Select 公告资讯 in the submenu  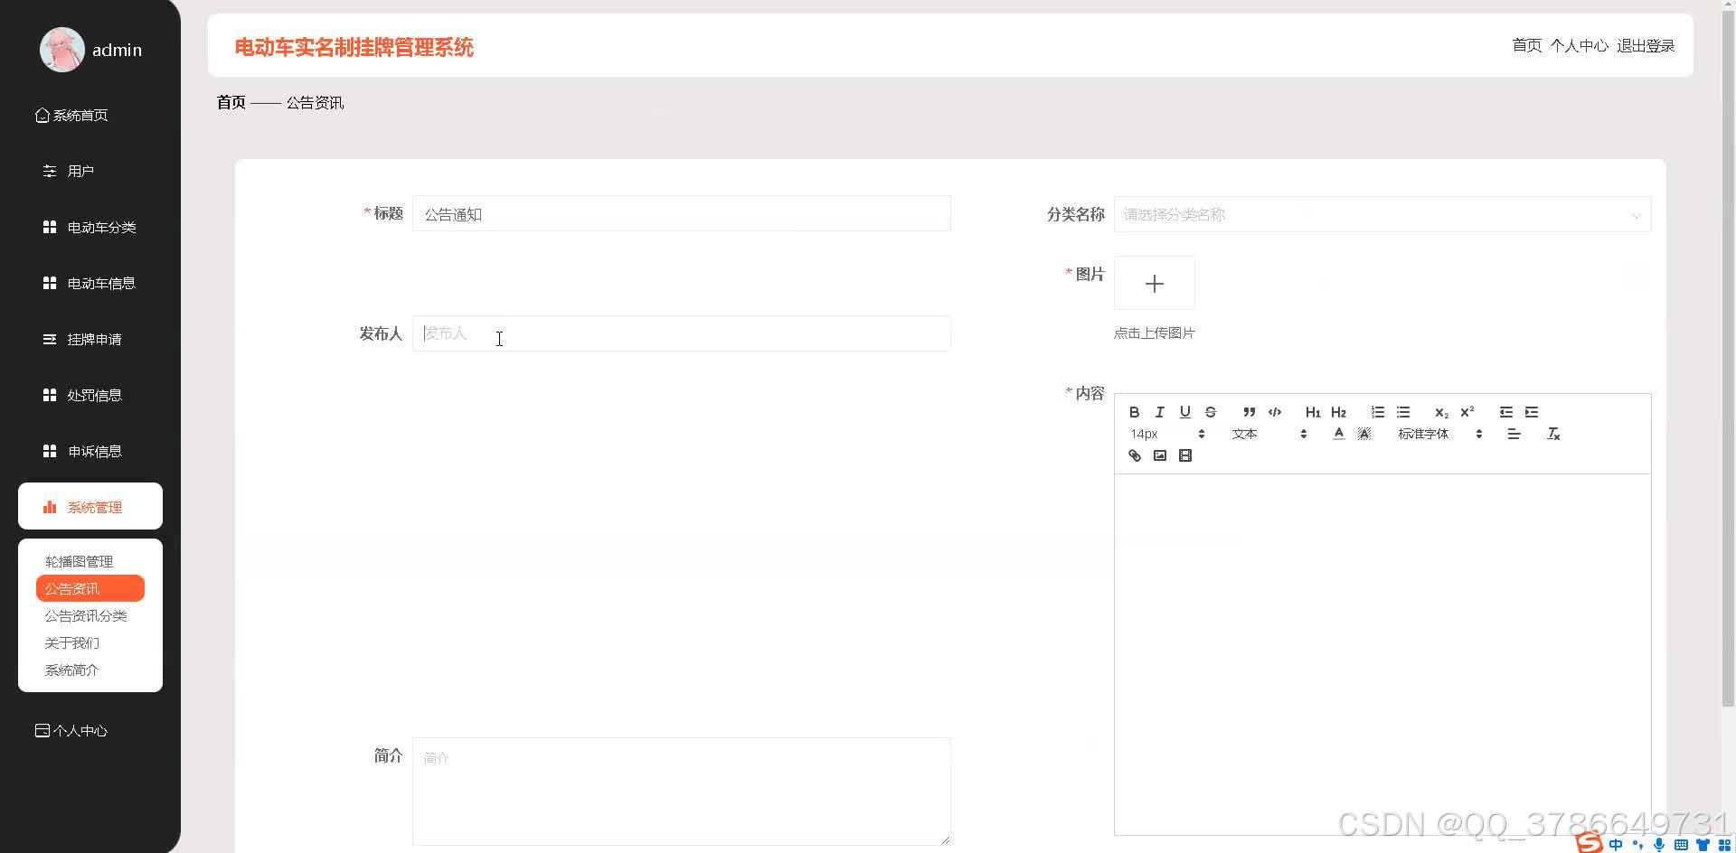point(90,588)
